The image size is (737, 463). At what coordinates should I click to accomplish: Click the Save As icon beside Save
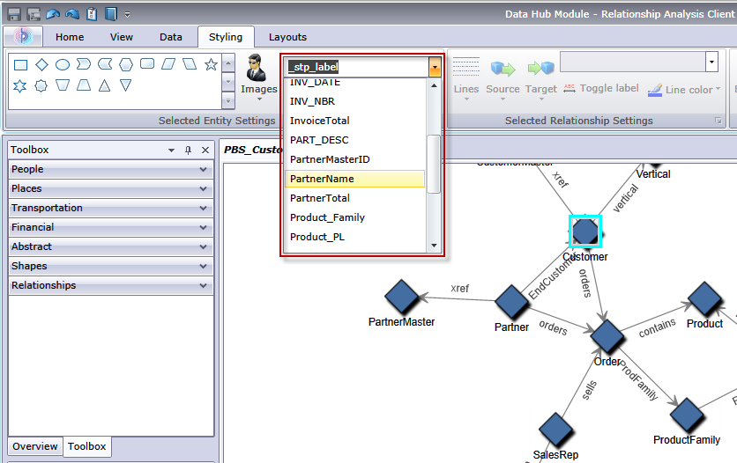[33, 14]
